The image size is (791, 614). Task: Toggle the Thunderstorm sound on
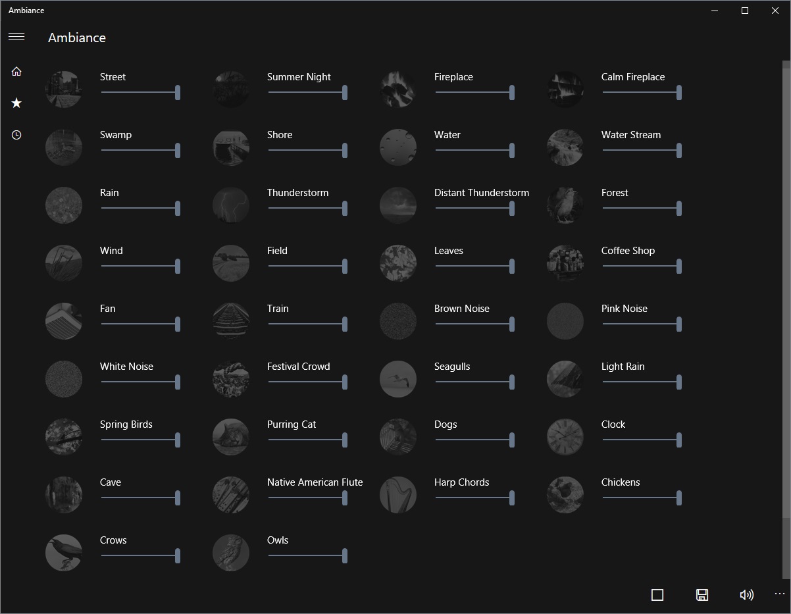pos(231,205)
